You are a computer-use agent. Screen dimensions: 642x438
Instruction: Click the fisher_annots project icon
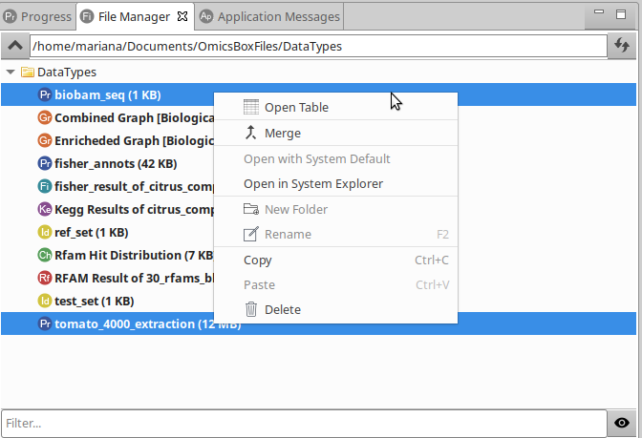tap(44, 163)
